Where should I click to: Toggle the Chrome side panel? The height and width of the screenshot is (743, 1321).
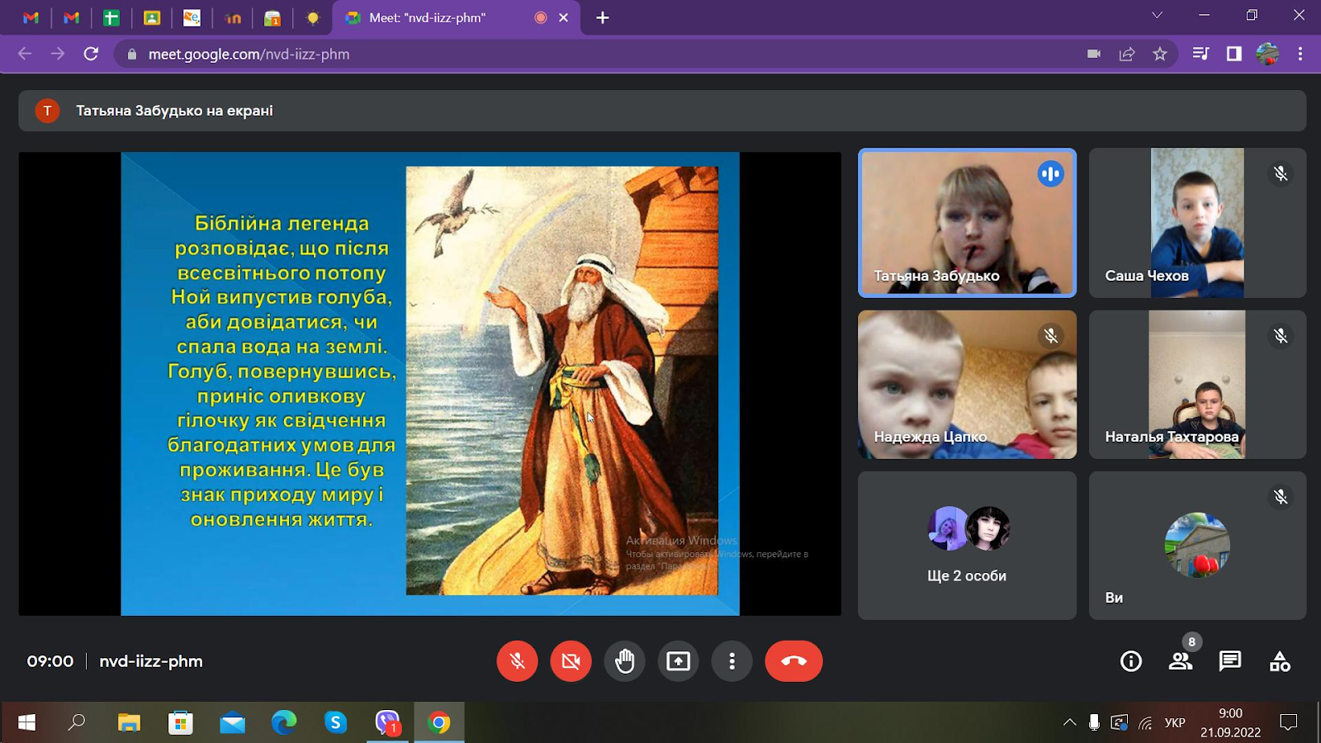[1234, 54]
